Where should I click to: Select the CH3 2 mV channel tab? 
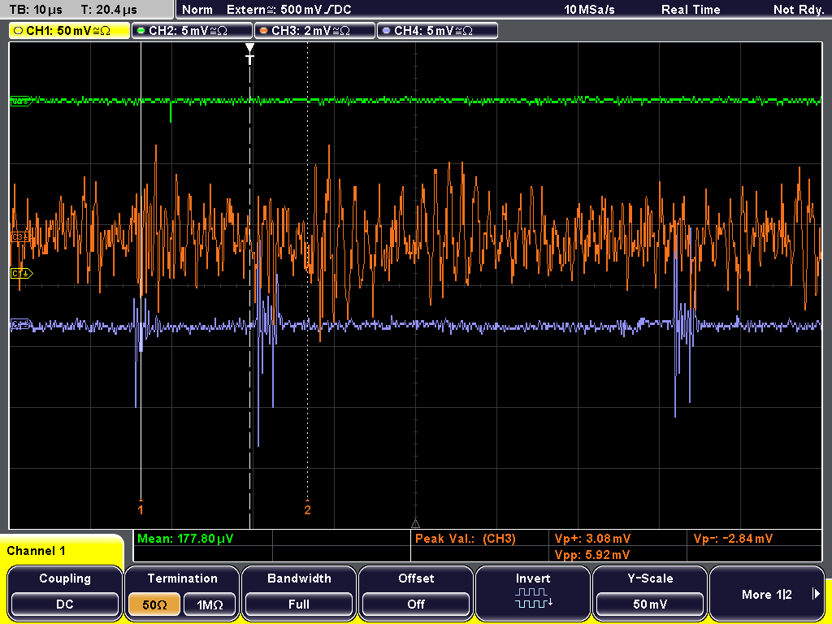tap(314, 31)
